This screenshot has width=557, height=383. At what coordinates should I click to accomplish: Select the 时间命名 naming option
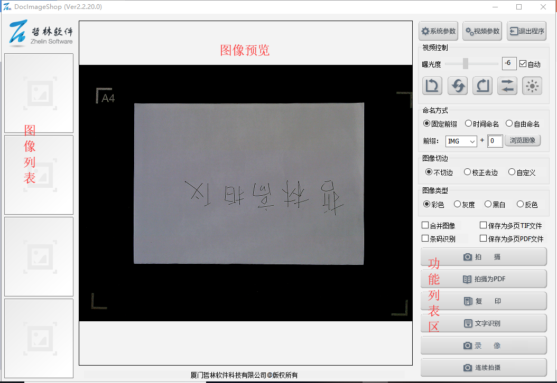point(468,123)
